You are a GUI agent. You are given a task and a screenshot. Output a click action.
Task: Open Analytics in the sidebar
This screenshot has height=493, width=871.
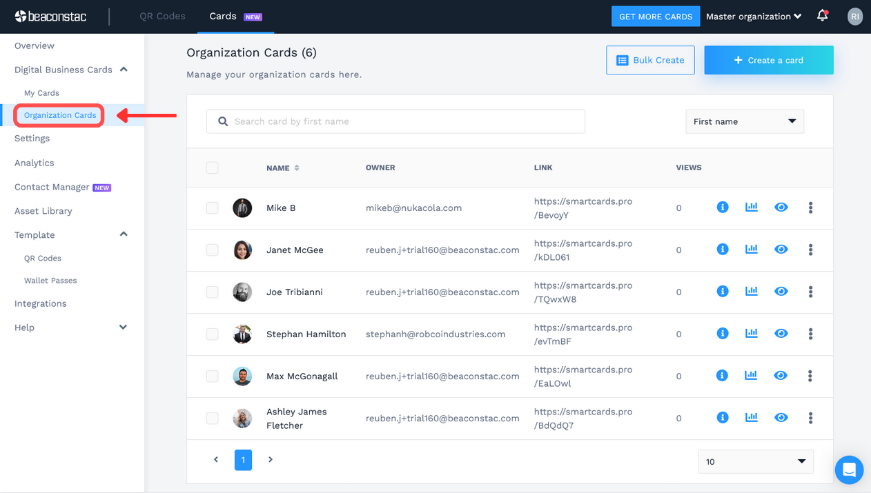(35, 163)
